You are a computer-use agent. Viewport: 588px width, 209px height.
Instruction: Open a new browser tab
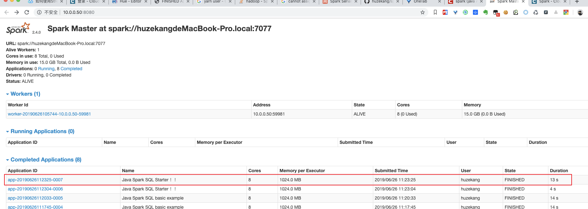point(577,2)
